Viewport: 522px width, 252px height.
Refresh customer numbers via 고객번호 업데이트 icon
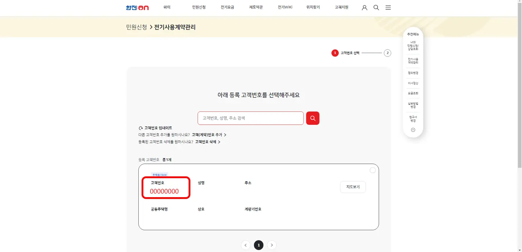click(140, 128)
